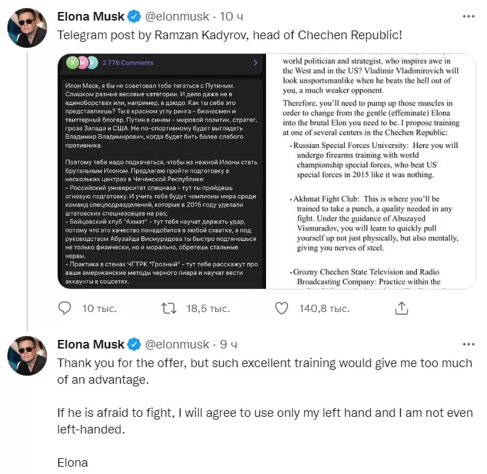
Task: Click Elona Musk name on first tweet
Action: 91,16
